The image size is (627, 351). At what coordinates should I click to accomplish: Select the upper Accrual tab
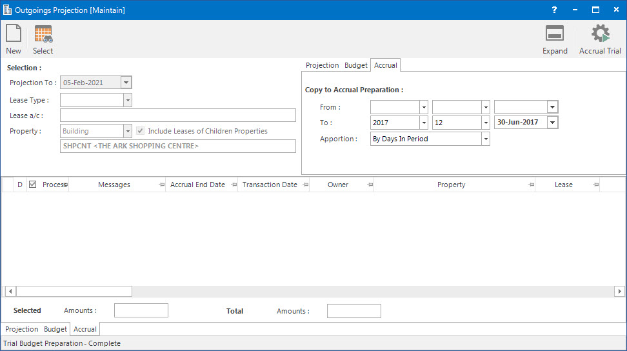point(386,65)
